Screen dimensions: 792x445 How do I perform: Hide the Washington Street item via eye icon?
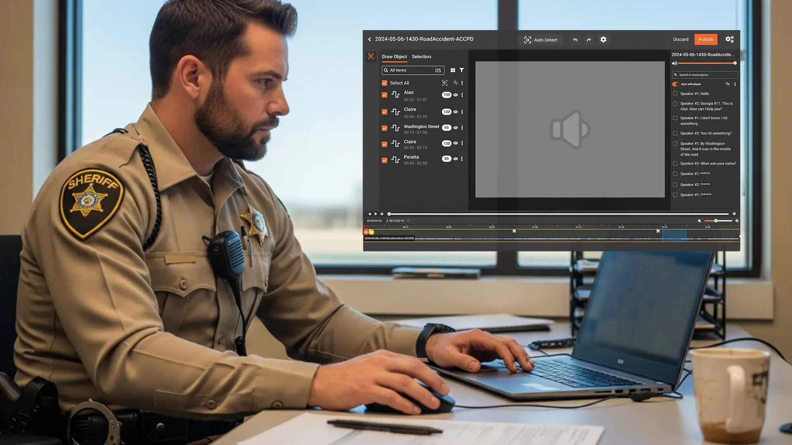click(x=455, y=128)
